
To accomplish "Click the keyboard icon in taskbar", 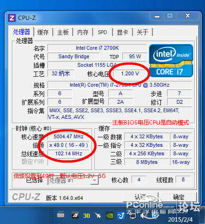I will click(x=61, y=215).
